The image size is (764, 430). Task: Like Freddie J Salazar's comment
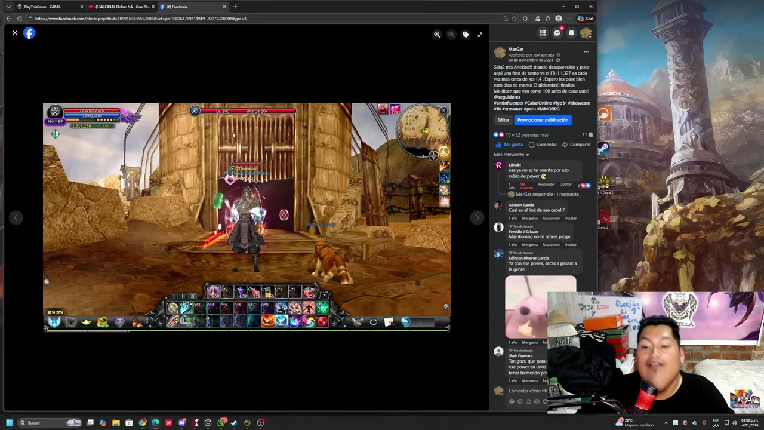tap(529, 245)
